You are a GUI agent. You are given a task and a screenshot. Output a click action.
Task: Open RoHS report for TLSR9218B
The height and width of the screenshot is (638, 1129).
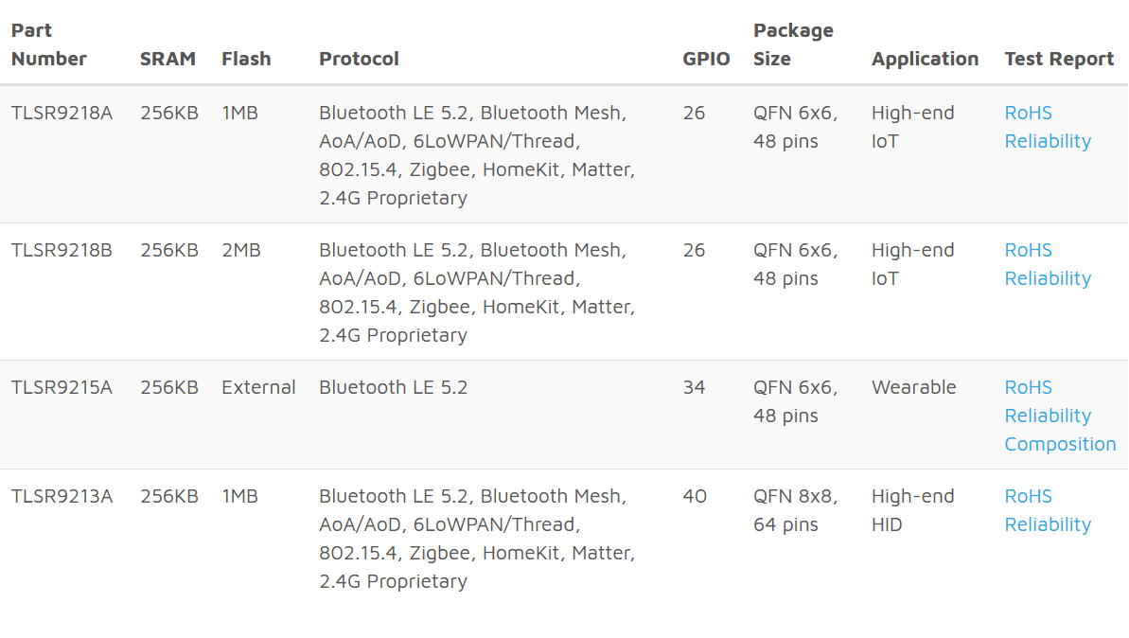tap(1028, 250)
